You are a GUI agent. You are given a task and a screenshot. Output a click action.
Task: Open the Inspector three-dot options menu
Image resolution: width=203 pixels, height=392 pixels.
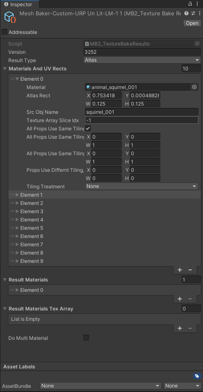click(x=198, y=4)
